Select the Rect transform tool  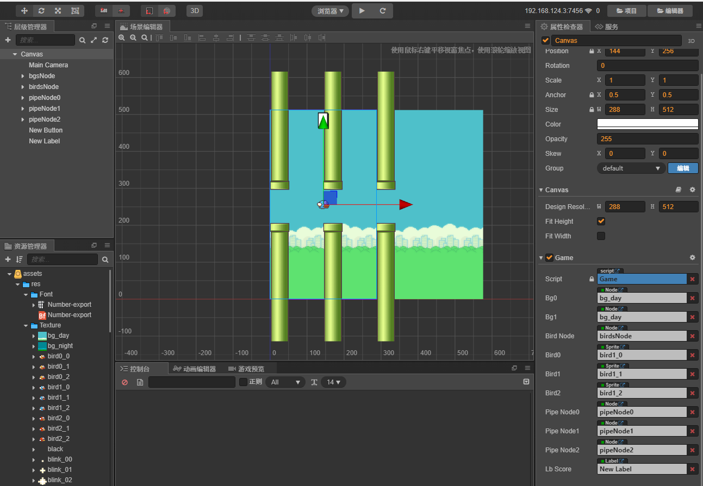(x=74, y=11)
